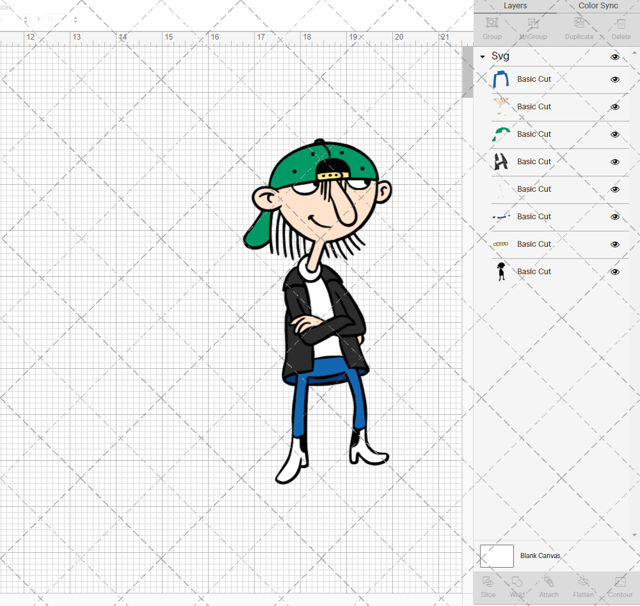The image size is (640, 606).
Task: Switch to the Layers tab
Action: (x=515, y=6)
